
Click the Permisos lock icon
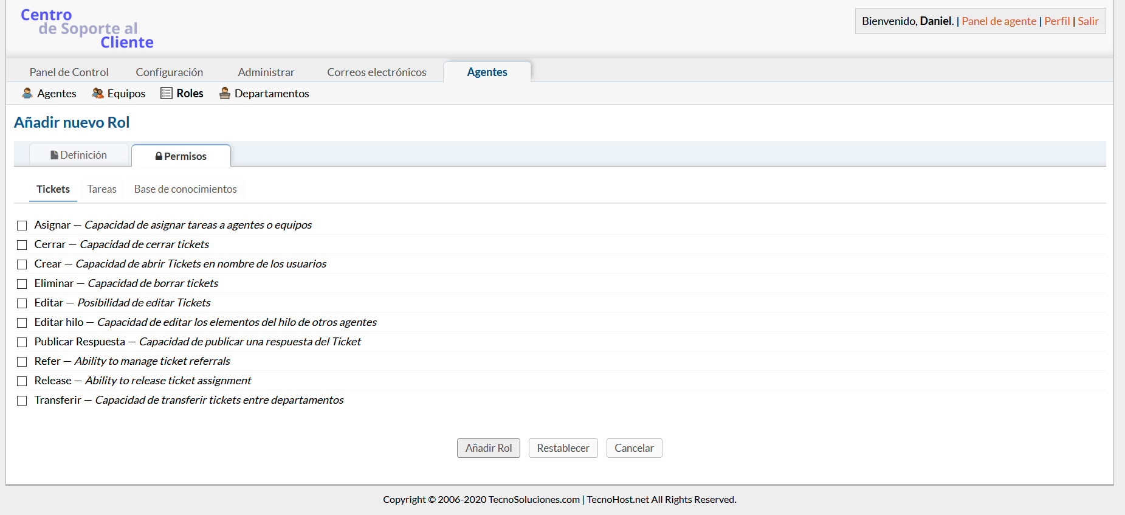point(159,156)
